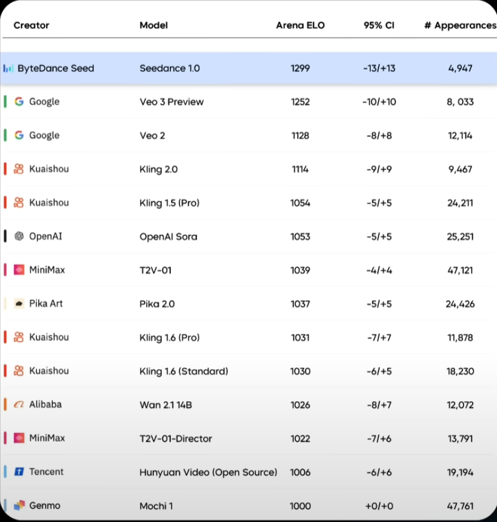Click the Alibaba creator name
The image size is (497, 522).
(x=45, y=404)
